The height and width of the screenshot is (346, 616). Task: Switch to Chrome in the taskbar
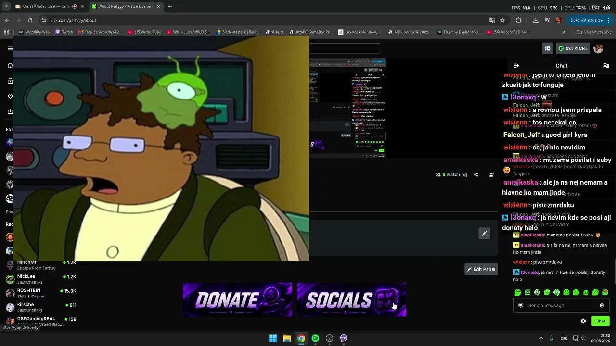click(301, 338)
